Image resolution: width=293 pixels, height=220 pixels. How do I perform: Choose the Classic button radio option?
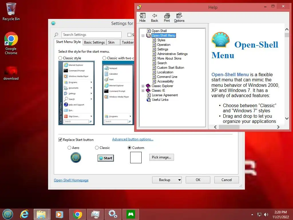97,148
